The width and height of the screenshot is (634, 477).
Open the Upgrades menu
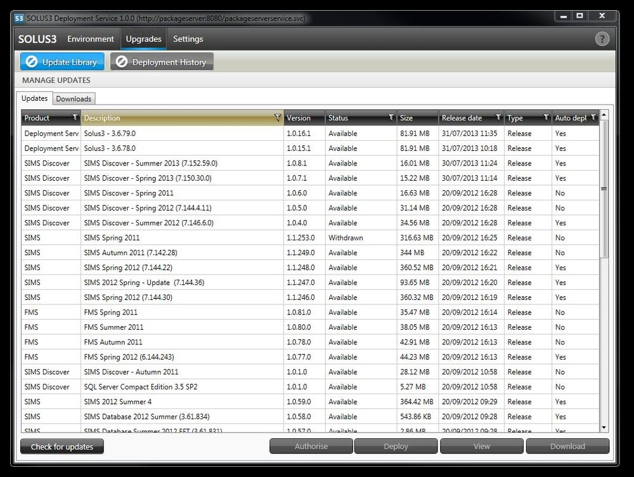tap(143, 39)
